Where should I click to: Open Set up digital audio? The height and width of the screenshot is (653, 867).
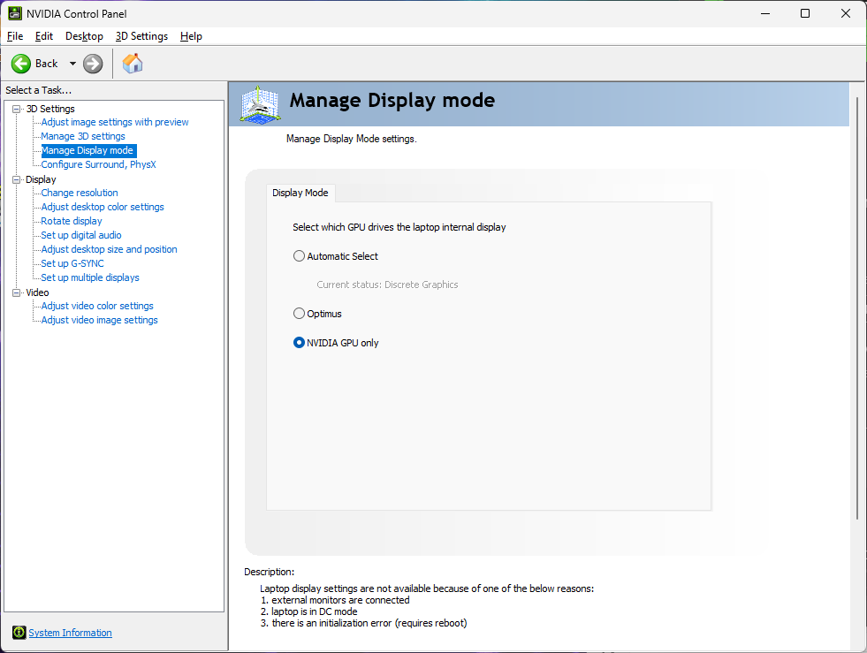coord(81,235)
